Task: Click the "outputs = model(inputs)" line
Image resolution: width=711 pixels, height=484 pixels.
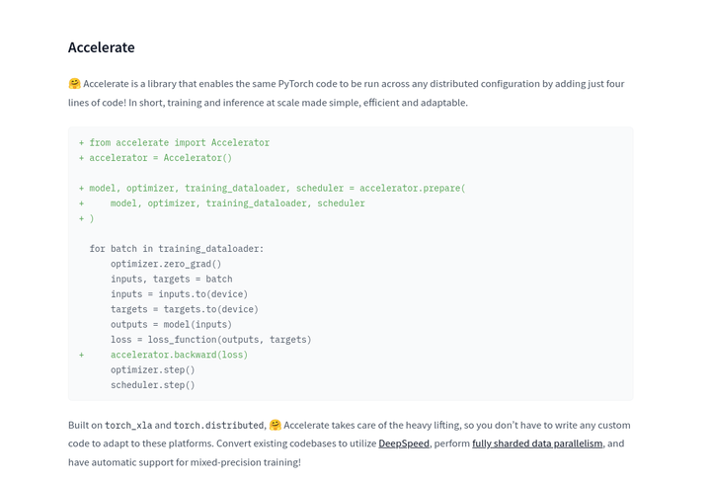Action: click(171, 325)
